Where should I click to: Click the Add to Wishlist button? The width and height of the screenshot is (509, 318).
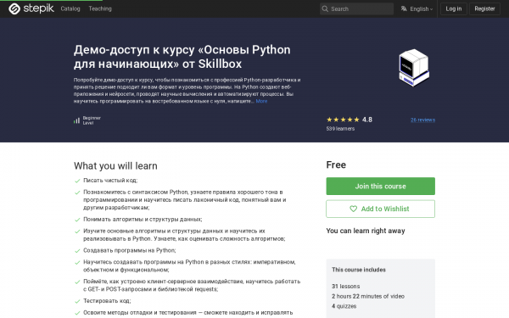tap(380, 209)
